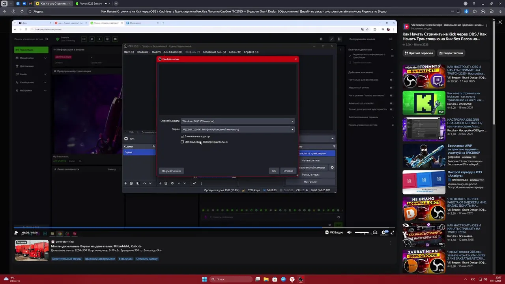
Task: Click the Осветительные мачты ad link
Action: pos(66,259)
